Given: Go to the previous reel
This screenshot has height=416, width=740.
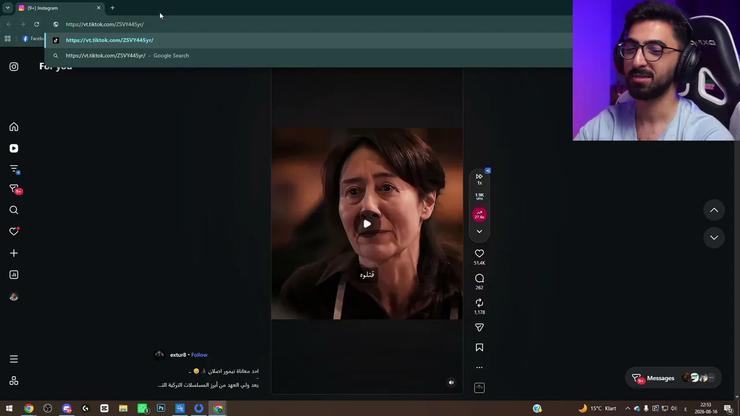Looking at the screenshot, I should coord(714,210).
